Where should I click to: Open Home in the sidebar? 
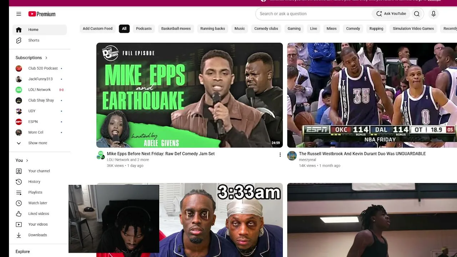[x=40, y=30]
